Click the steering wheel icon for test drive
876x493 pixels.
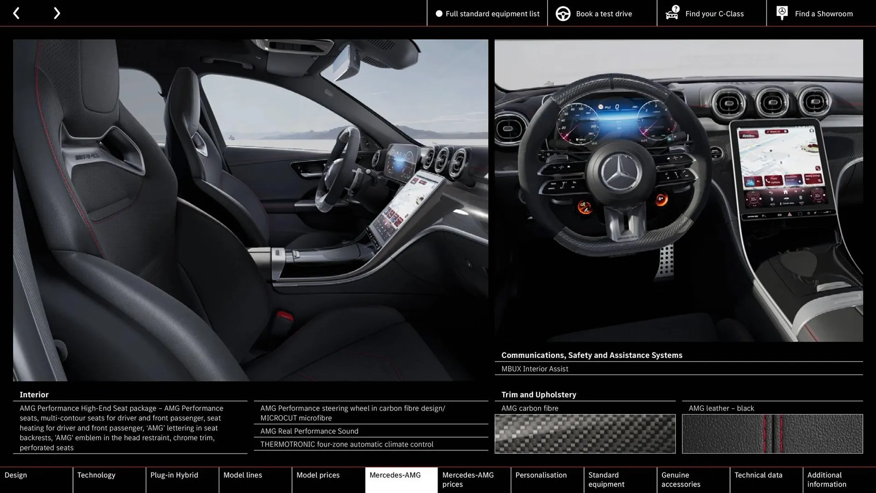tap(563, 13)
